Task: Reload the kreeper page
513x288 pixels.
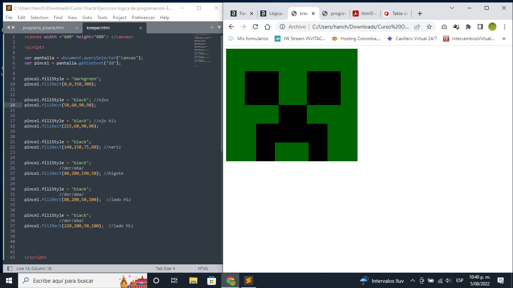Action: (x=255, y=27)
